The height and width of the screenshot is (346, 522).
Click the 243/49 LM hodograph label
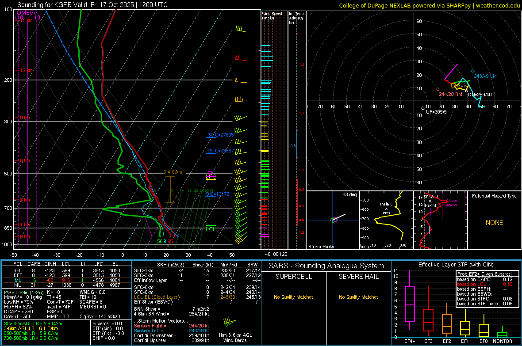point(485,76)
